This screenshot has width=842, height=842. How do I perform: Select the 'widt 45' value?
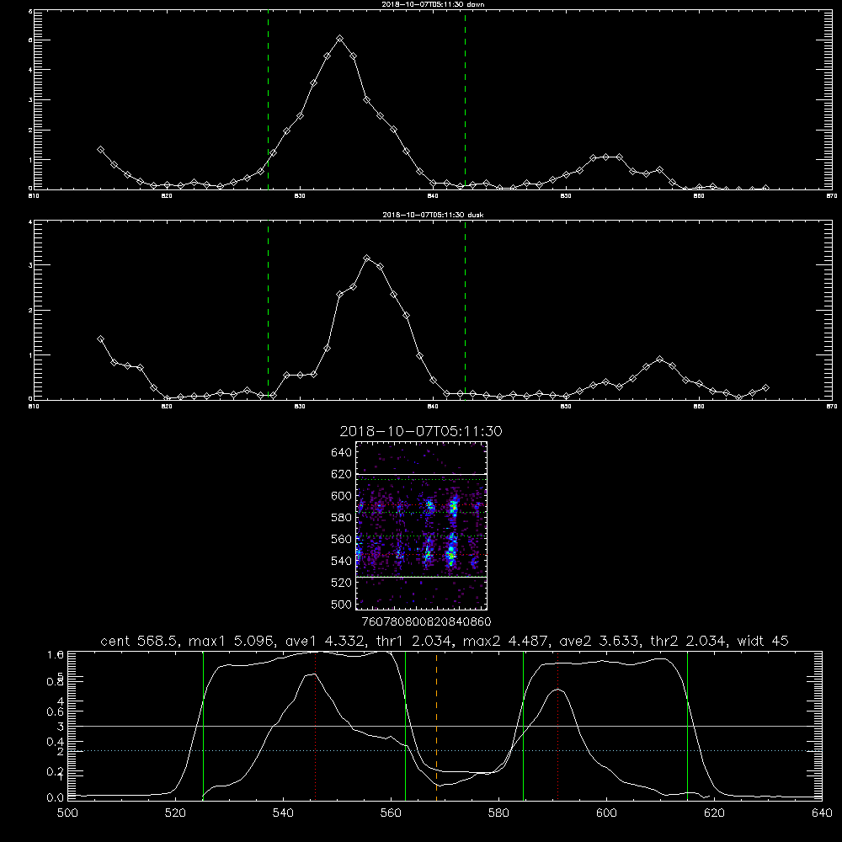pyautogui.click(x=763, y=641)
